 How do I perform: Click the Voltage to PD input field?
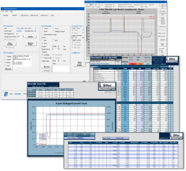[20, 37]
